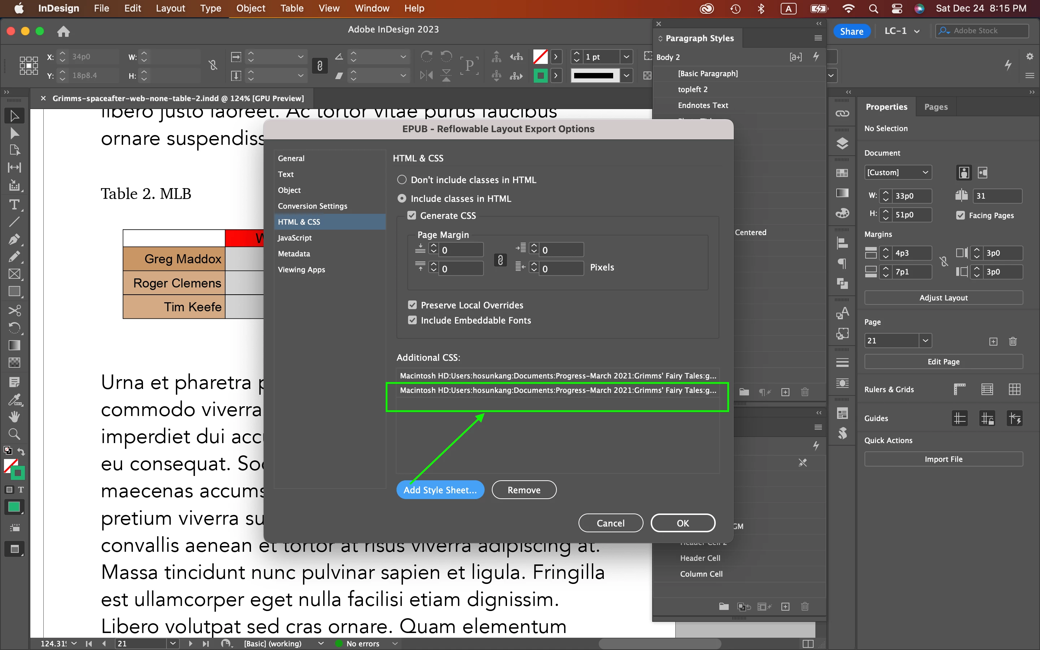Open the LC-1 workspace dropdown
Image resolution: width=1040 pixels, height=650 pixels.
[x=902, y=31]
